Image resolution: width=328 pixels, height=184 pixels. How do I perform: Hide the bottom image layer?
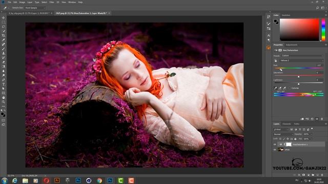(275, 150)
